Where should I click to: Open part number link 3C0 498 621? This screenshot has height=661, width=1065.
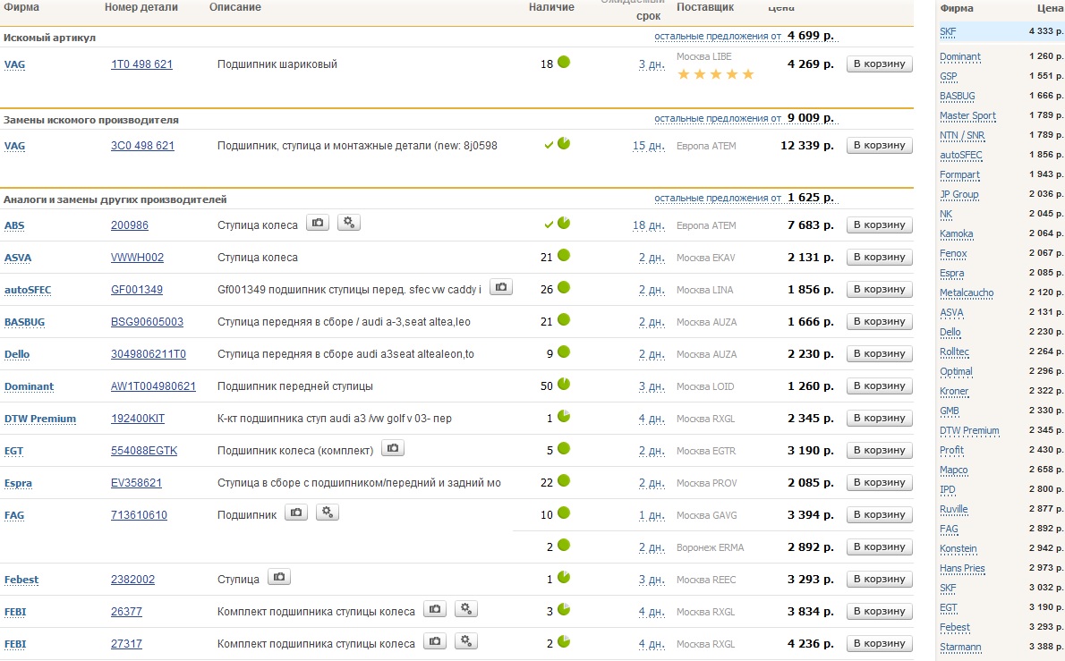(142, 146)
